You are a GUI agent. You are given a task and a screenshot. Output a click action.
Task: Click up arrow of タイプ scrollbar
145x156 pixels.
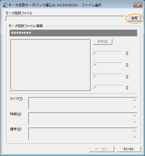pyautogui.click(x=135, y=100)
